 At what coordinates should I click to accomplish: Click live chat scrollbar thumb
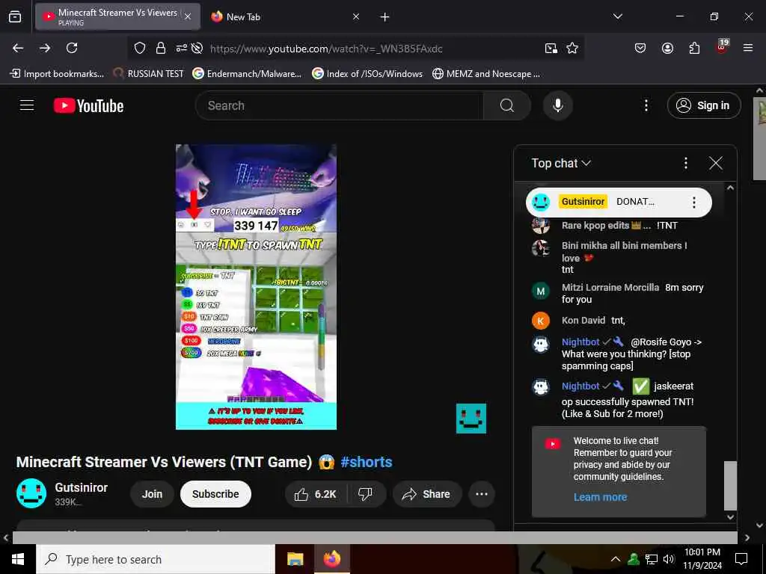pos(730,485)
